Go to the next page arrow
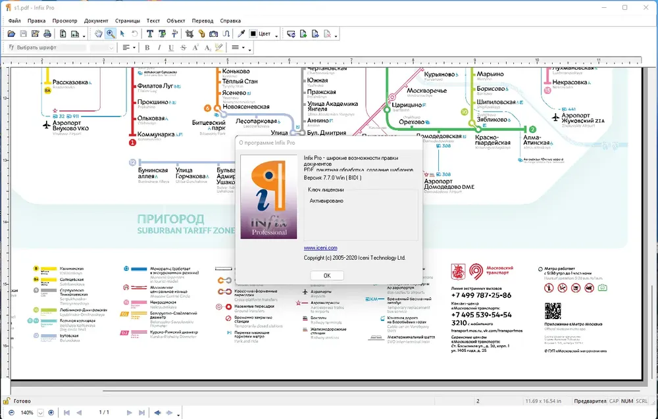The image size is (658, 419). (129, 412)
